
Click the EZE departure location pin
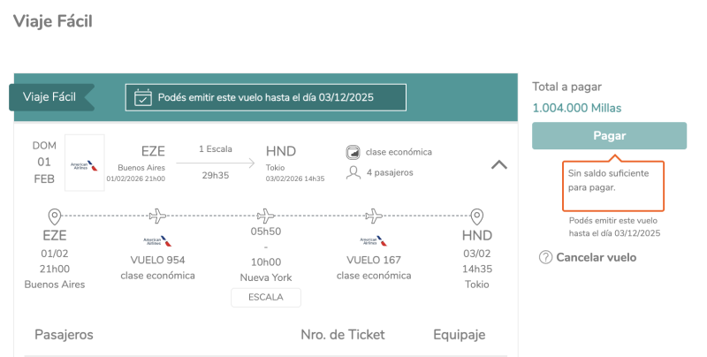pyautogui.click(x=55, y=216)
